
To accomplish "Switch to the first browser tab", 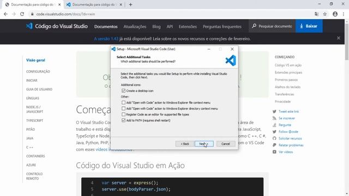I will pyautogui.click(x=33, y=4).
